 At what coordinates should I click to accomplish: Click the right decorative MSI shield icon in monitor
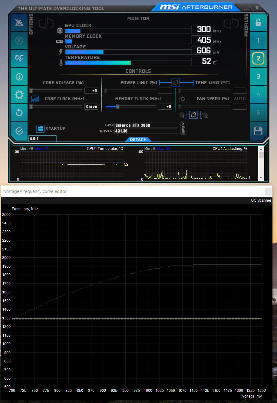click(232, 24)
